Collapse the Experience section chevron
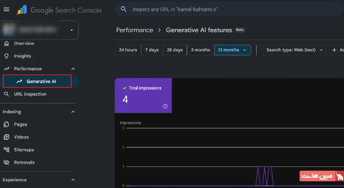 pos(73,180)
